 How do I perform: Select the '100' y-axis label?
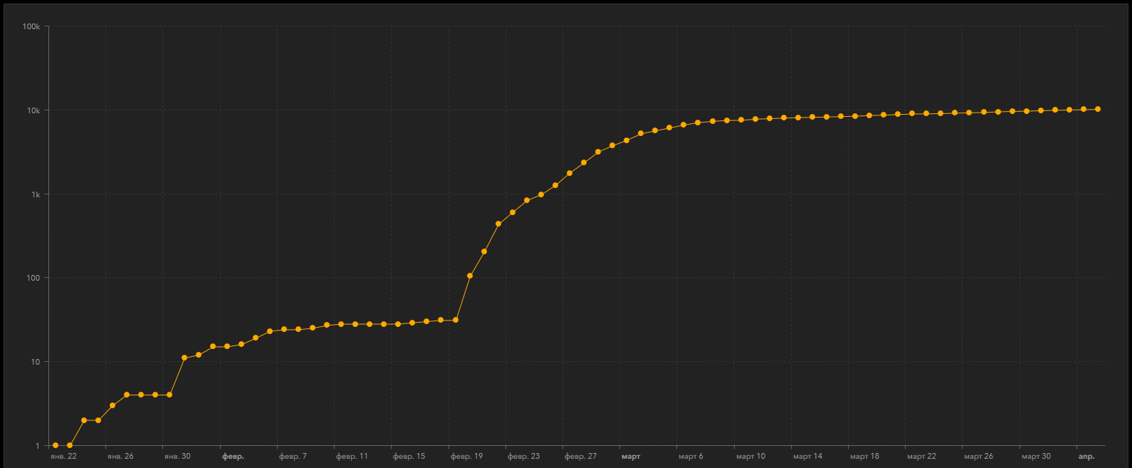tap(34, 278)
